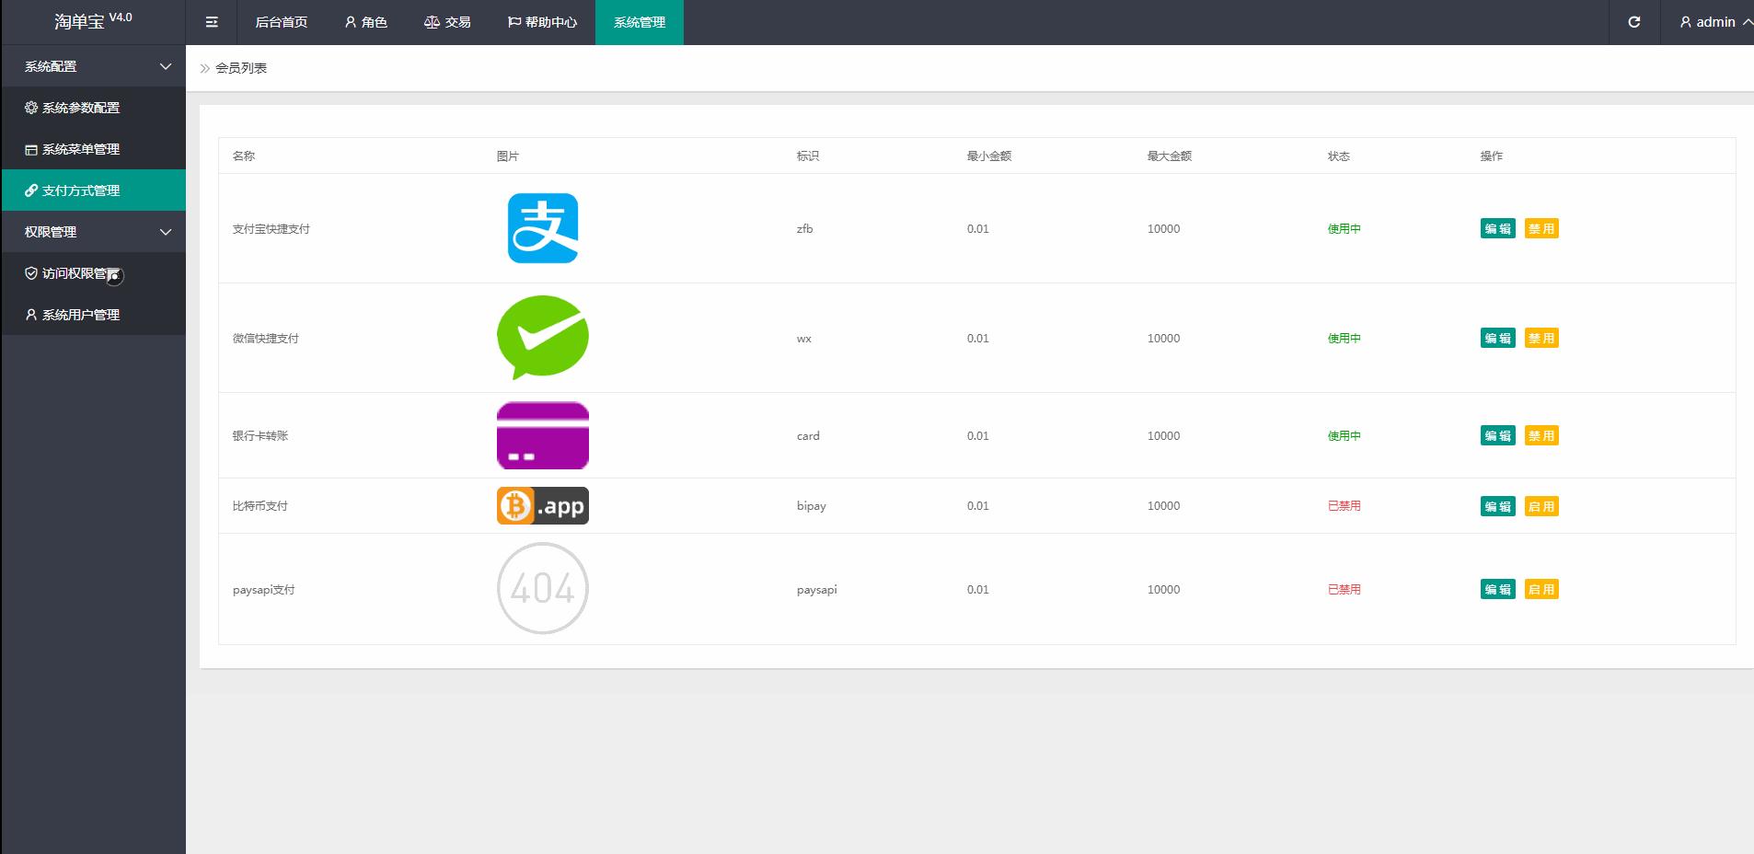The height and width of the screenshot is (854, 1754).
Task: Click the 最大金额 column header
Action: [1170, 156]
